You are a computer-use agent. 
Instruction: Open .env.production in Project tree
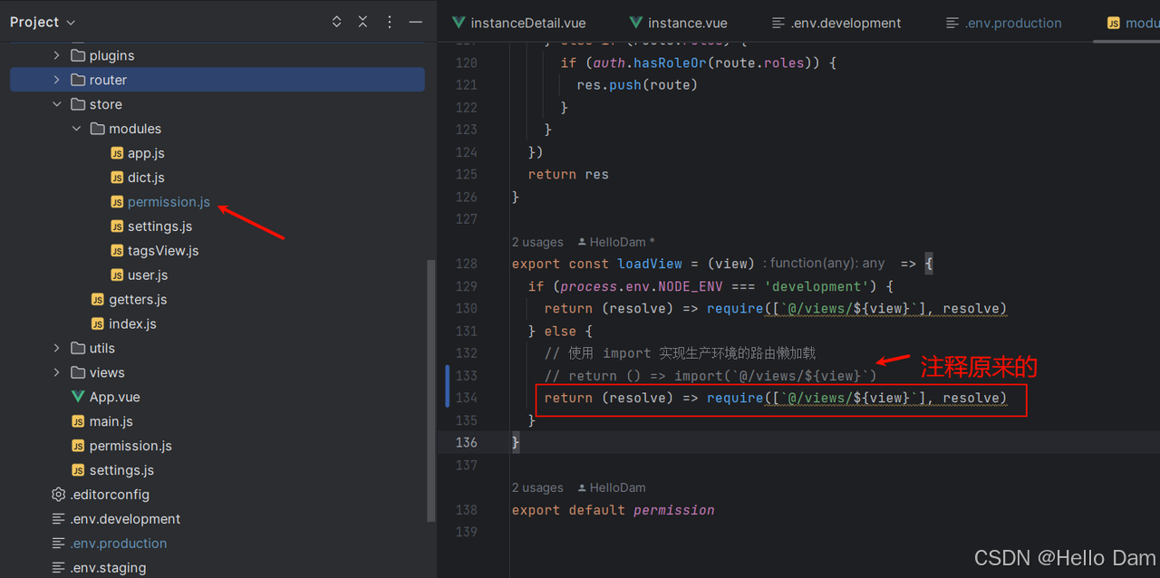119,544
